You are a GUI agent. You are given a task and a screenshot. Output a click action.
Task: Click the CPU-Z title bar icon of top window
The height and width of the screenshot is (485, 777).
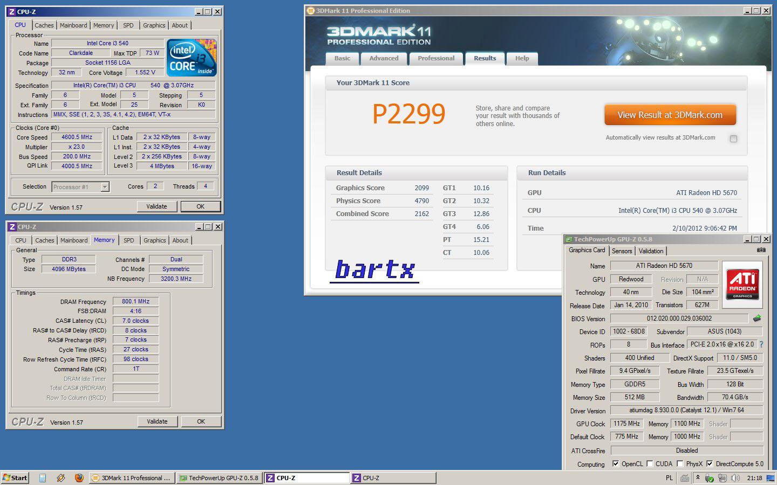pos(12,11)
